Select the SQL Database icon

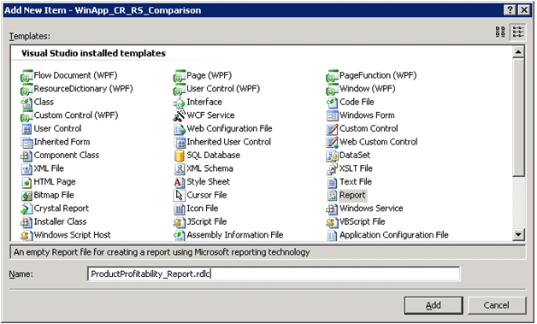(179, 156)
